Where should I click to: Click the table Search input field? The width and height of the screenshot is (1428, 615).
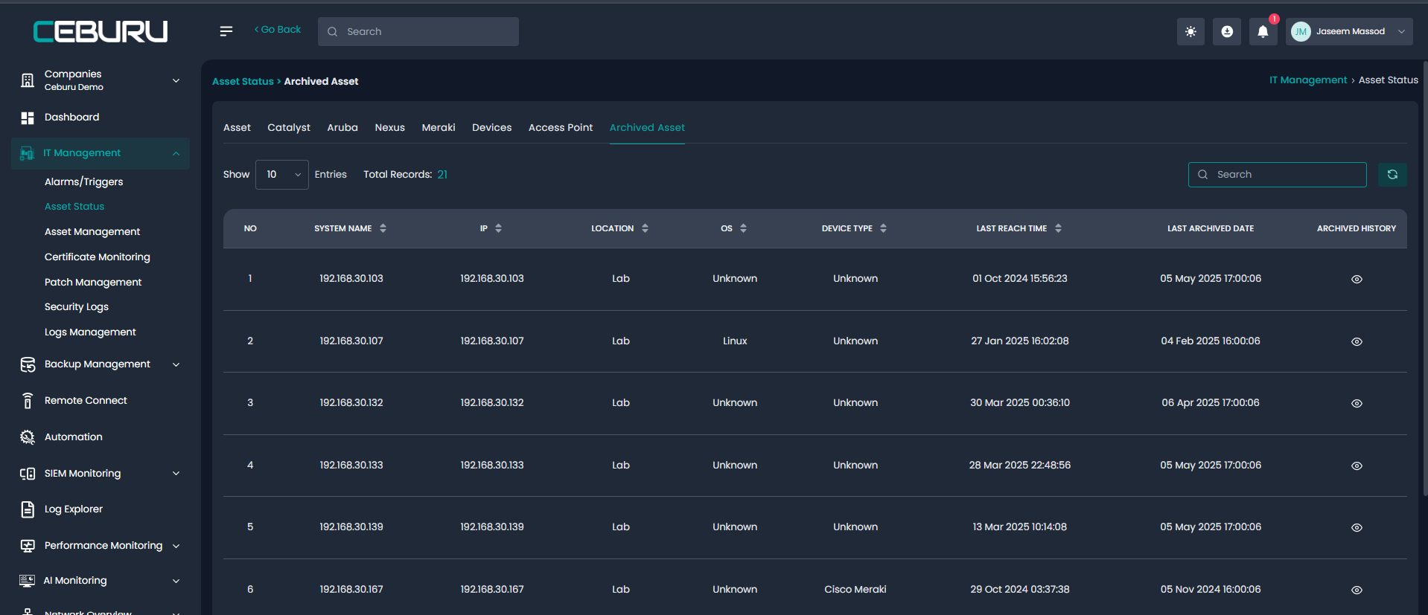pyautogui.click(x=1277, y=175)
